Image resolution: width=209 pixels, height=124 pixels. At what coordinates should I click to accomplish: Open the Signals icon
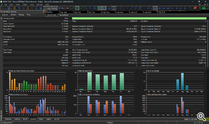click(32, 8)
